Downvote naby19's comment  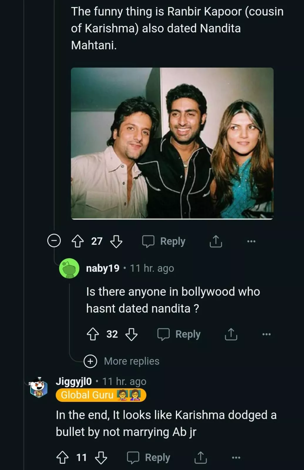pos(131,334)
